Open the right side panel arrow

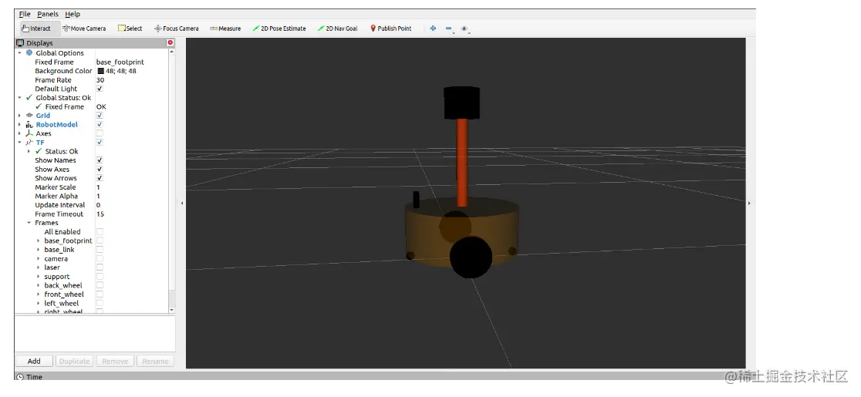point(749,203)
